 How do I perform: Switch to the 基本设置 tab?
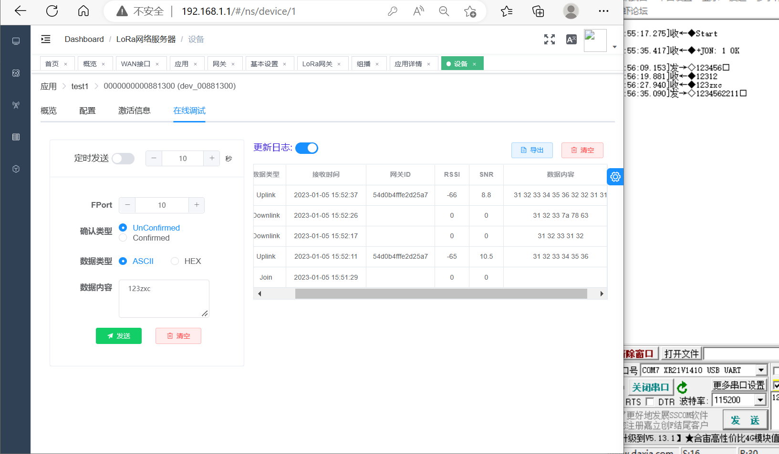pyautogui.click(x=264, y=64)
